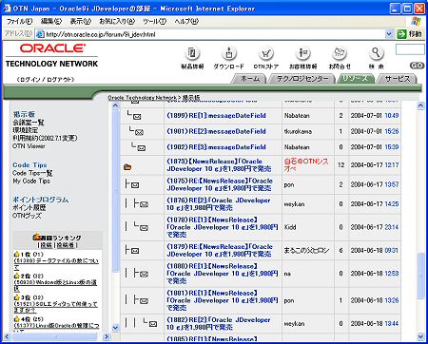Viewport: 428px width, 344px height.
Task: Switch to the リソース tab
Action: [x=355, y=79]
